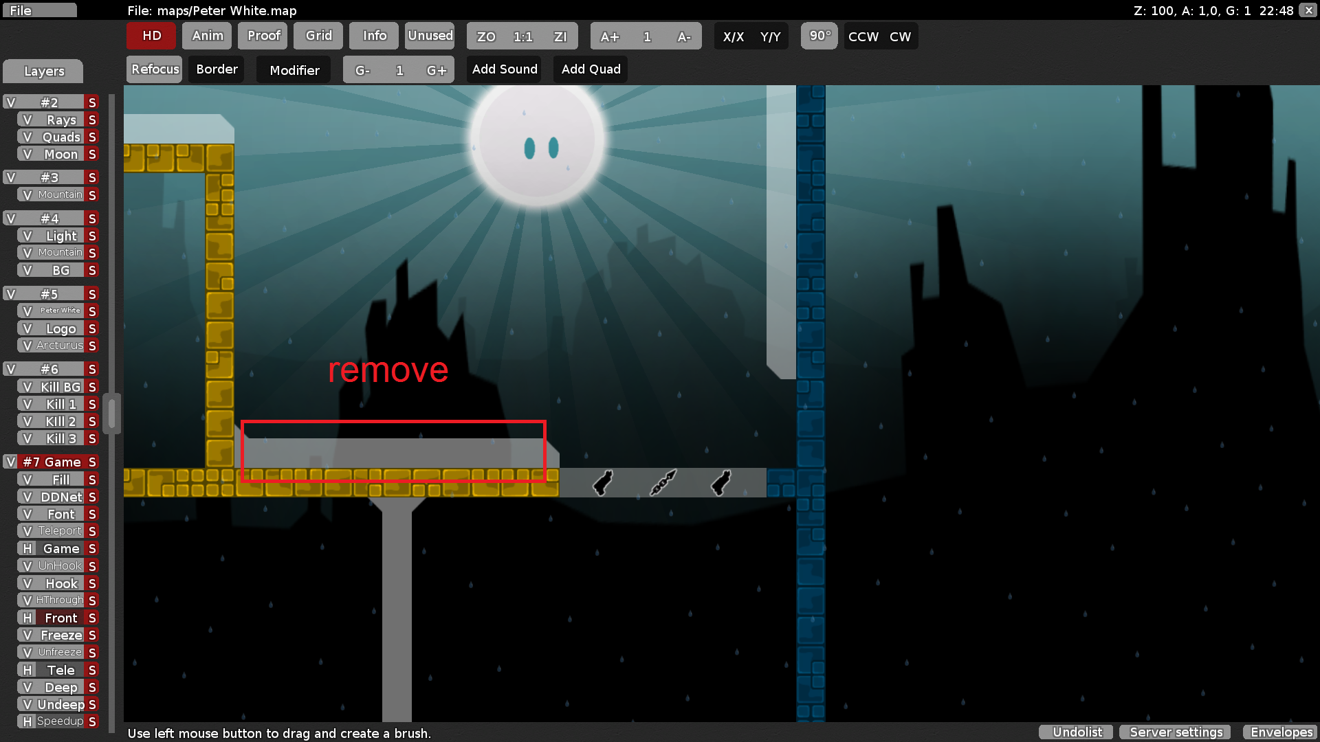Click the ZI zoom in button
Image resolution: width=1320 pixels, height=742 pixels.
560,36
